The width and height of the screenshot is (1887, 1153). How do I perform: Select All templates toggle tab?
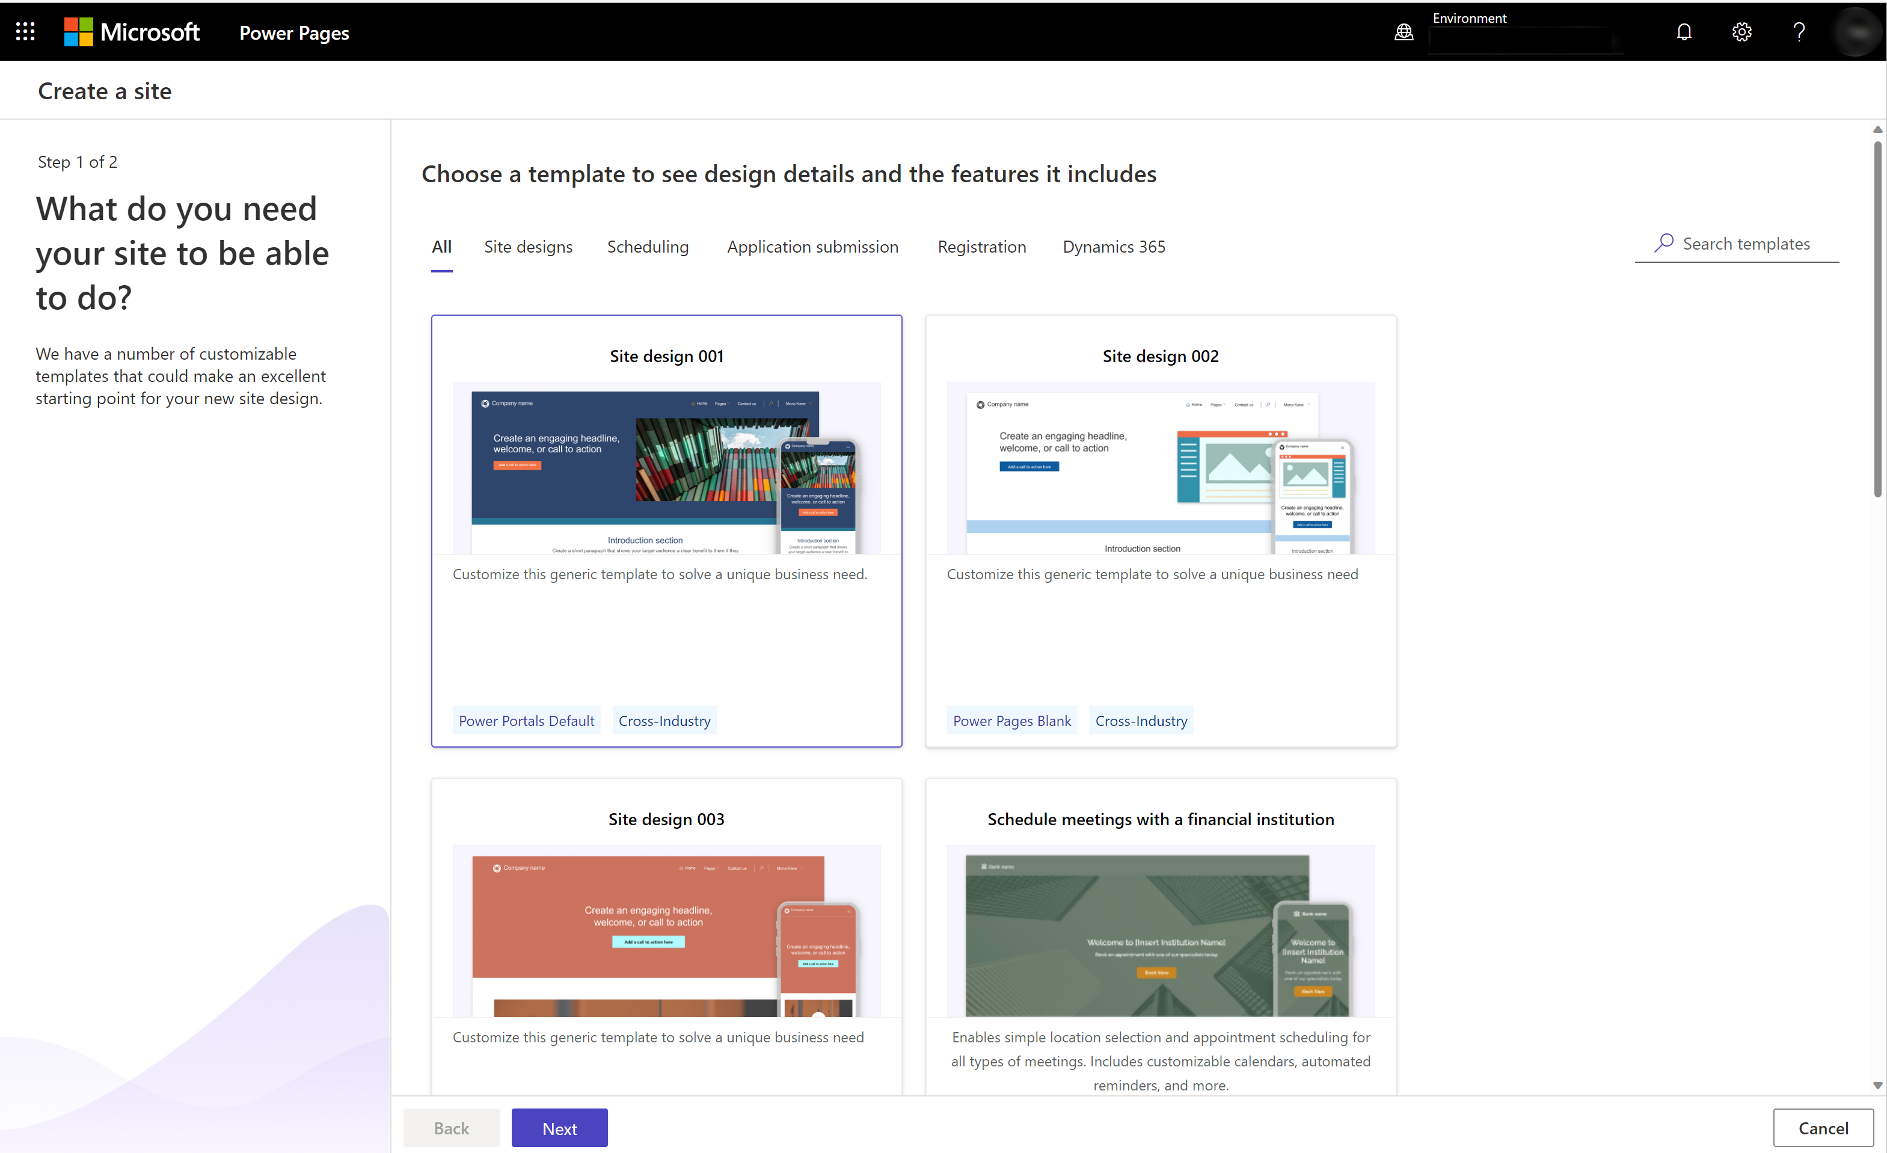(x=440, y=244)
